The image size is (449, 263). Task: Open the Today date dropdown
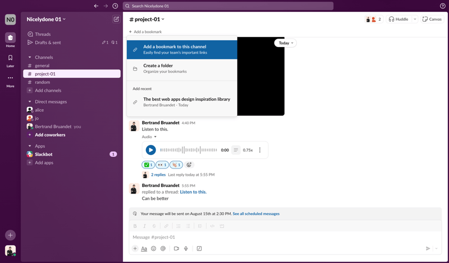click(x=285, y=43)
